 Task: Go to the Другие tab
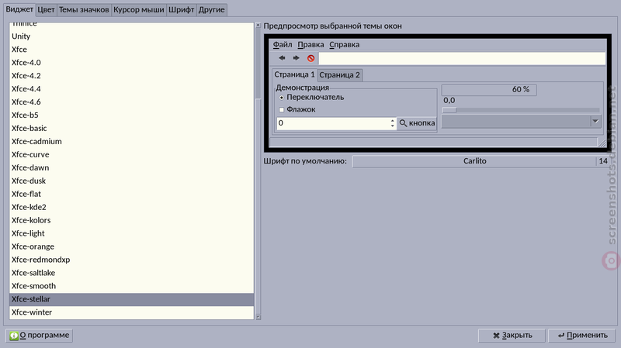pos(211,9)
